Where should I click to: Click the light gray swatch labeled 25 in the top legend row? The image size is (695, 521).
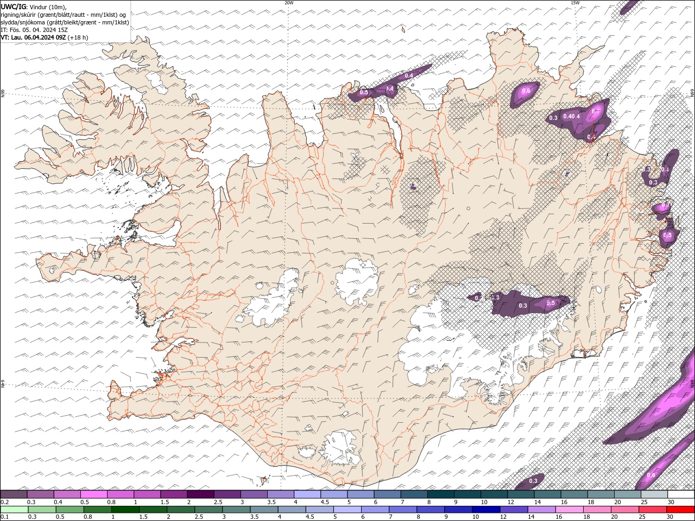(654, 494)
